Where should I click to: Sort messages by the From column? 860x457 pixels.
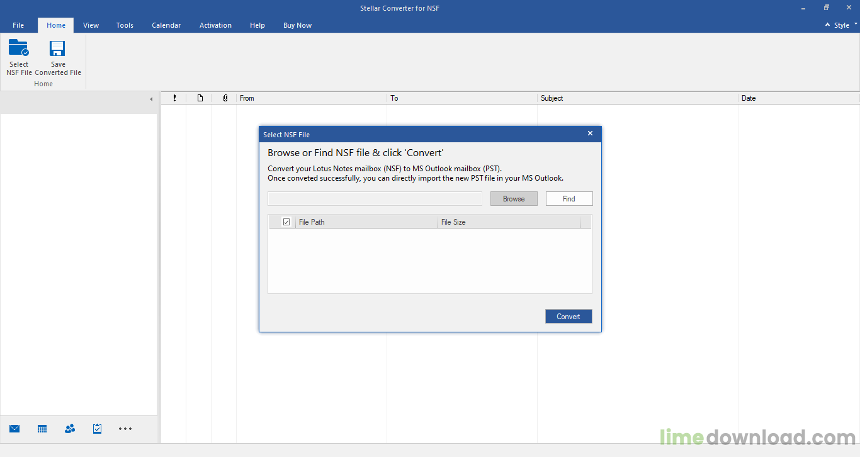click(x=312, y=98)
